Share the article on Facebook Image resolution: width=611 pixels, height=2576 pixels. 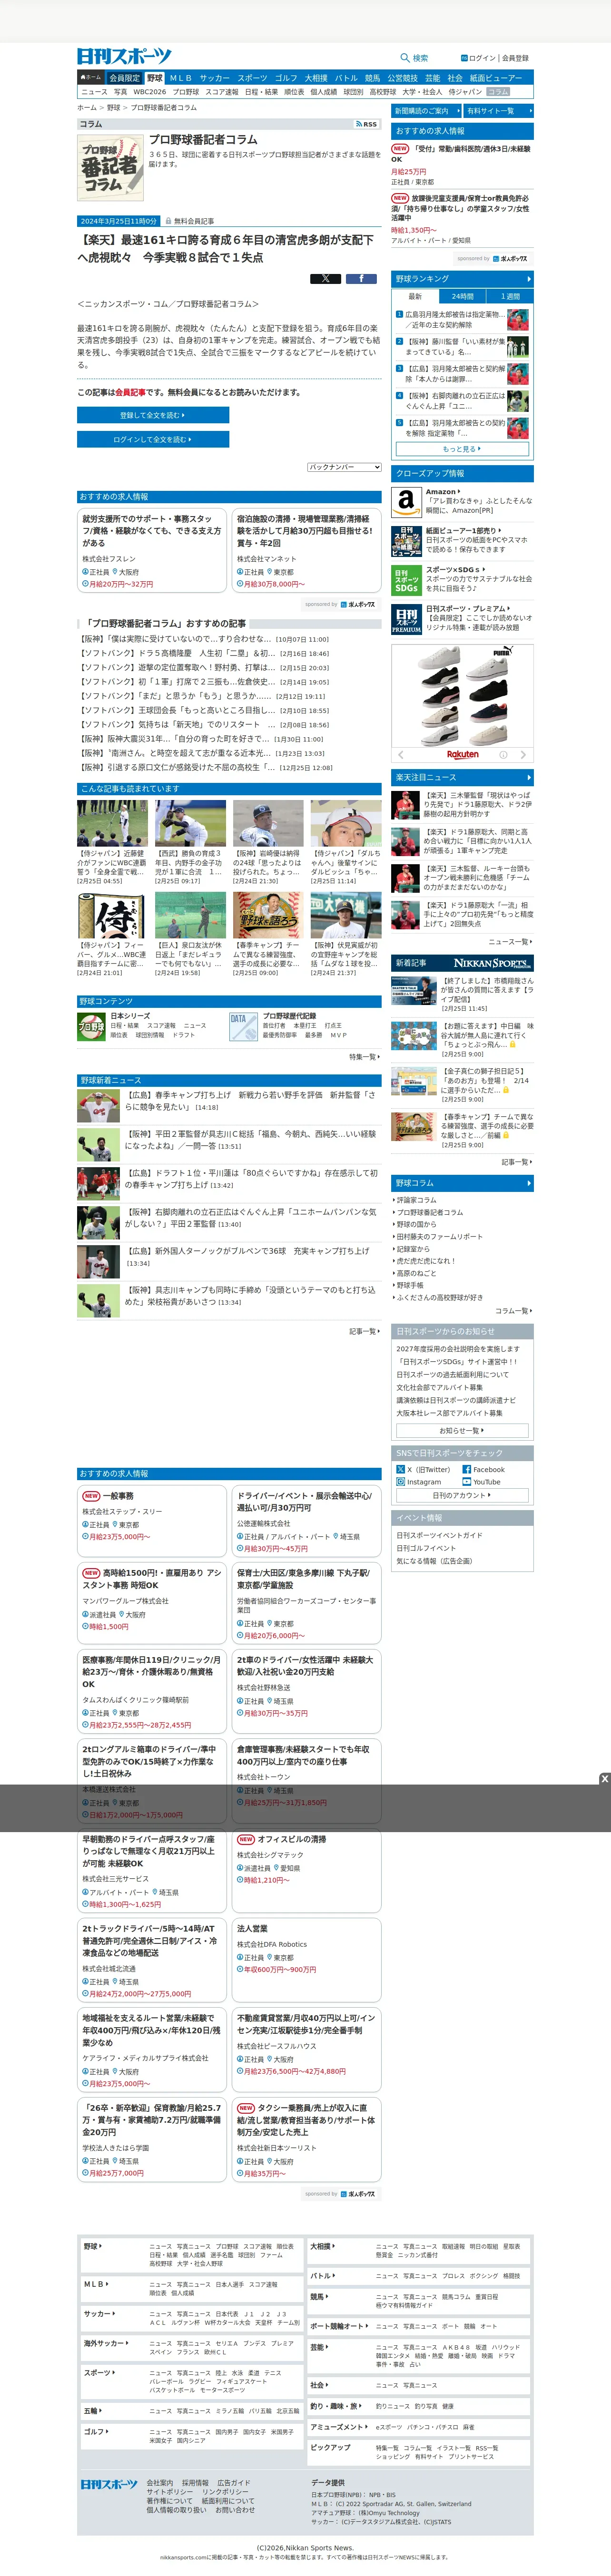[361, 279]
